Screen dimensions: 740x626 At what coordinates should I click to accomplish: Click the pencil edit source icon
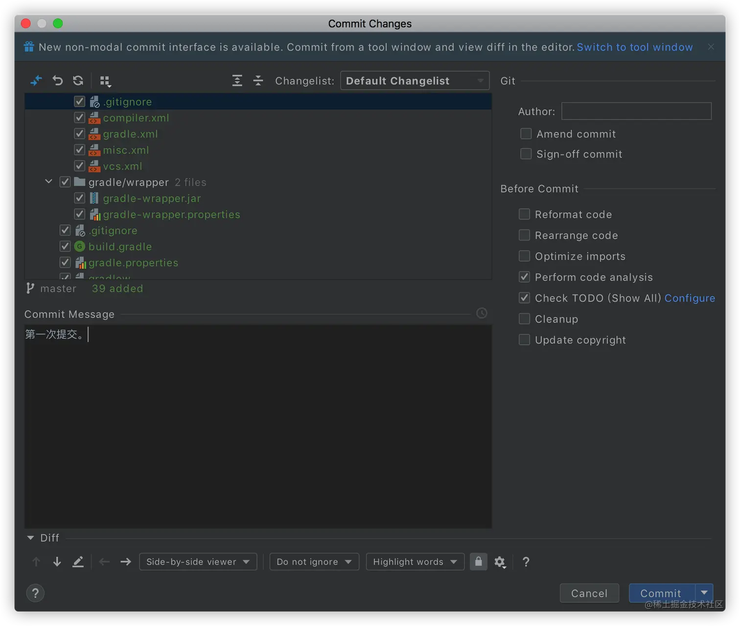click(x=78, y=562)
